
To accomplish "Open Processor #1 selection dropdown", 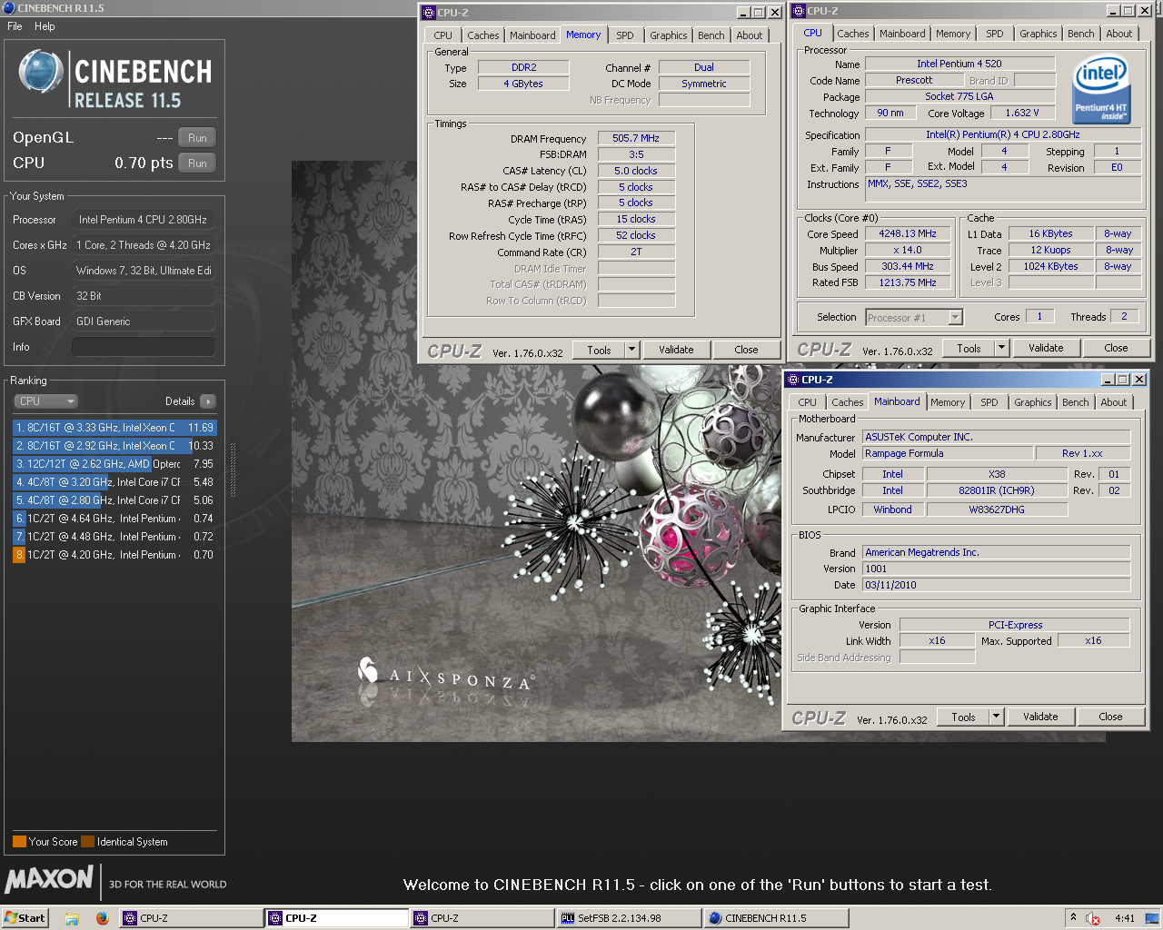I will tap(914, 317).
